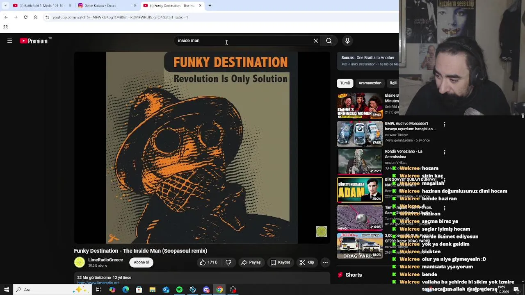Go forward in browser history
Viewport: 525px width, 295px height.
pyautogui.click(x=16, y=17)
